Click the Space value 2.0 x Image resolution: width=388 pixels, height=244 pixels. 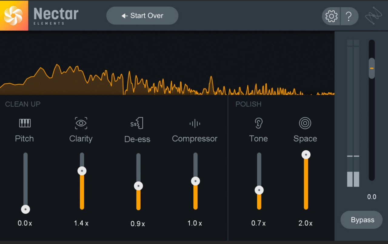305,223
